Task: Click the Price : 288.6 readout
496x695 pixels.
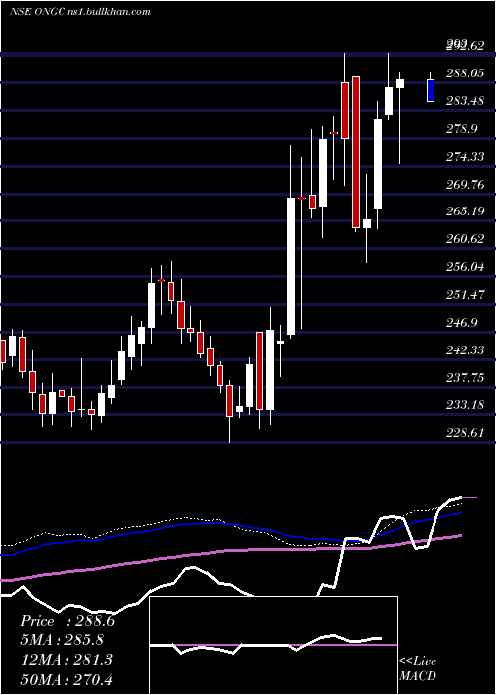Action: coord(67,621)
